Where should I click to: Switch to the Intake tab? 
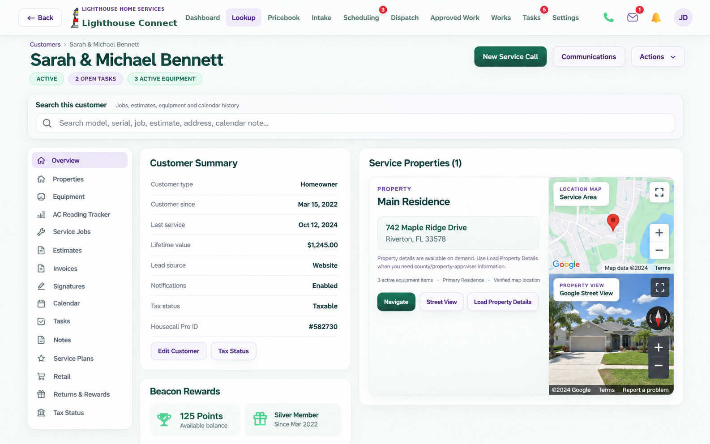pyautogui.click(x=321, y=17)
